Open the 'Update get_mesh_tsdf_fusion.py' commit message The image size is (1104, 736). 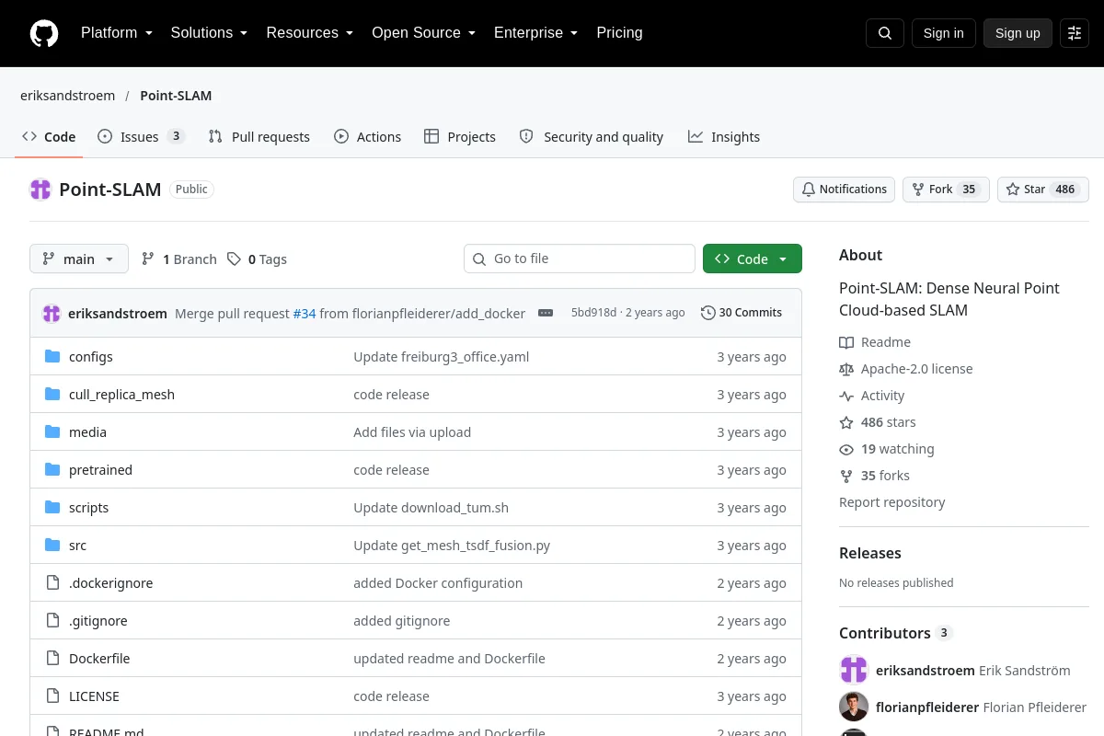(x=452, y=546)
